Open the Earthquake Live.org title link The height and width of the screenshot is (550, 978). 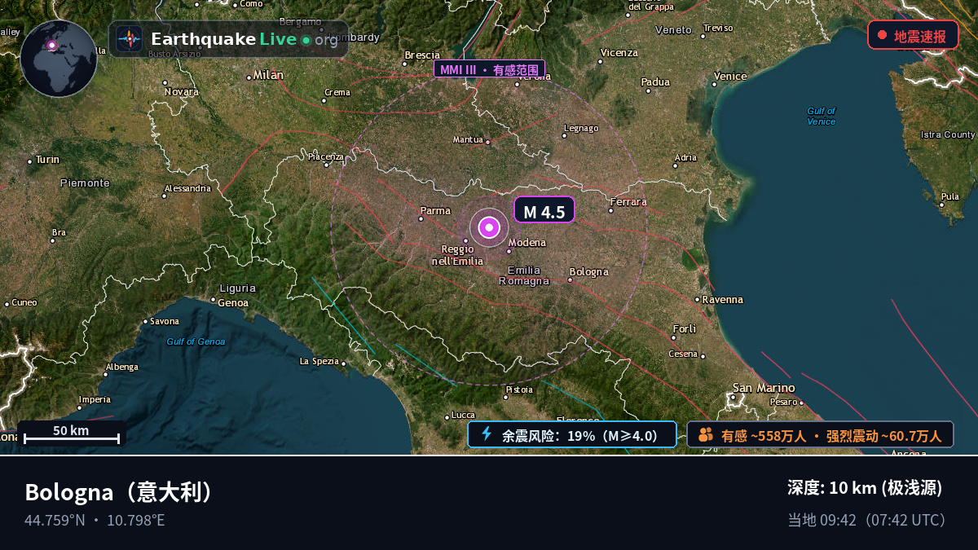click(244, 39)
